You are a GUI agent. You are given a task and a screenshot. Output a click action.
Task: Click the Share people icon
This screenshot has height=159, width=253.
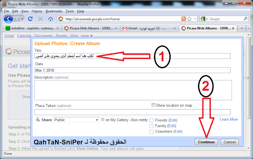(x=38, y=119)
